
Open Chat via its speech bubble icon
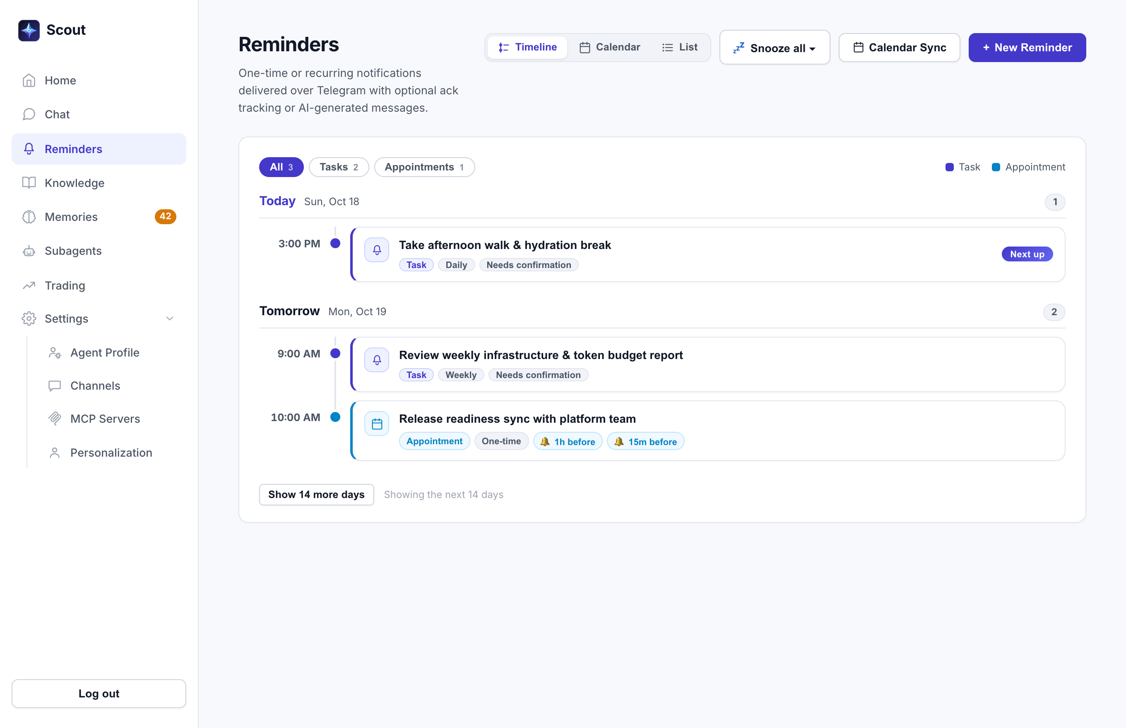29,115
